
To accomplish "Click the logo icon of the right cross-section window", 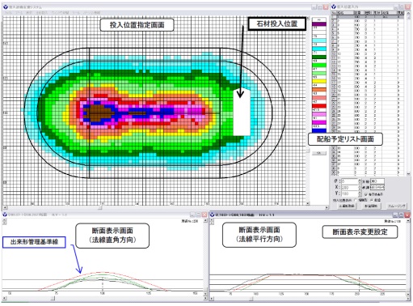I will pyautogui.click(x=213, y=215).
